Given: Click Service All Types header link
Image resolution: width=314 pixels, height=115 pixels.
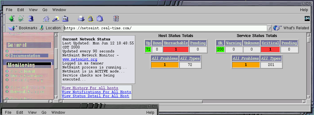Looking at the screenshot, I should tap(271, 58).
